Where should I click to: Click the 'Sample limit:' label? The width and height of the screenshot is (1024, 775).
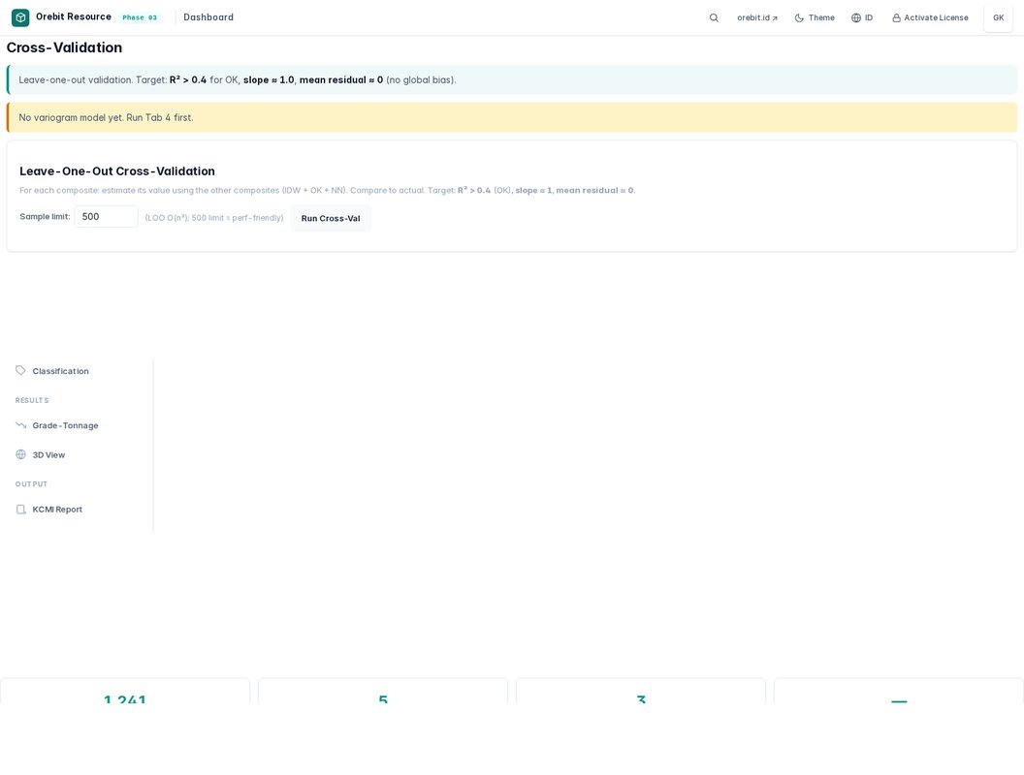click(x=45, y=217)
